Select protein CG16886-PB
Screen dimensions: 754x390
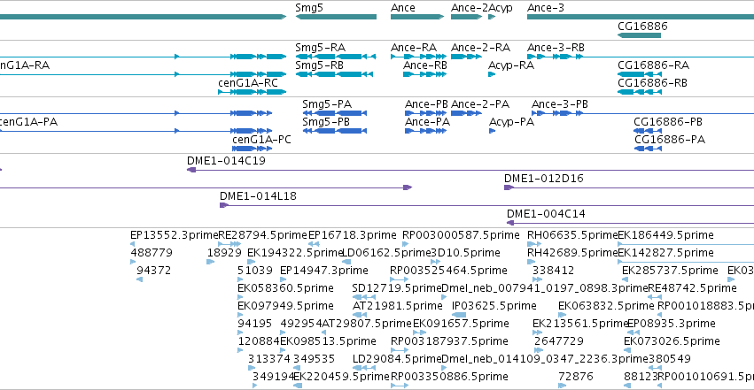coord(668,122)
